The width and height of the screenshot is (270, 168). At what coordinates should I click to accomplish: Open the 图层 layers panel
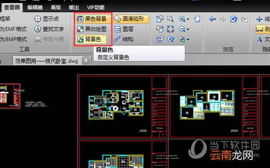124,29
